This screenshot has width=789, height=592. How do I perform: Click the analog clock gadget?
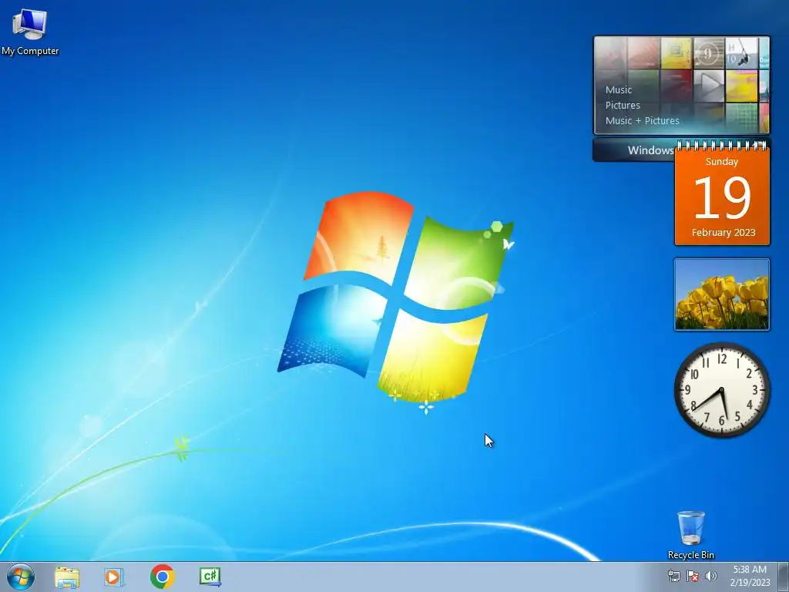click(x=721, y=390)
